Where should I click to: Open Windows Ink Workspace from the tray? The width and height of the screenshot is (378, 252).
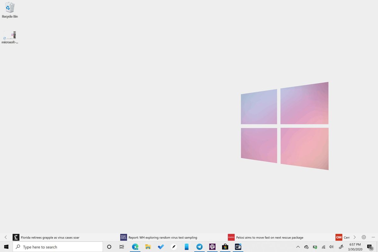[x=341, y=247]
